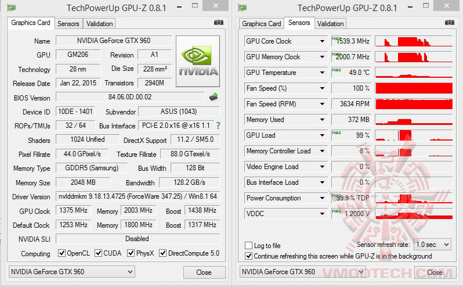
Task: Click the GPU Core Clock history graph
Action: tap(414, 41)
